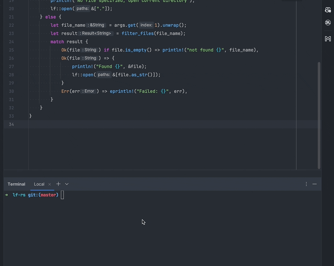
Task: Open the terminal panel options (three dots)
Action: click(x=306, y=184)
